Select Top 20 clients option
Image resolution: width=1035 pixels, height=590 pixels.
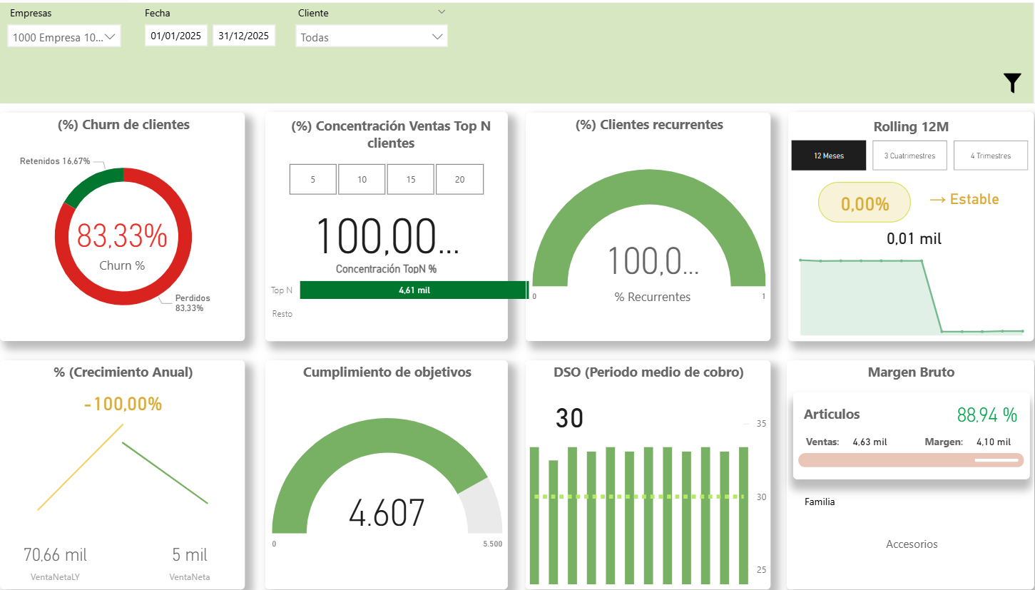[459, 179]
